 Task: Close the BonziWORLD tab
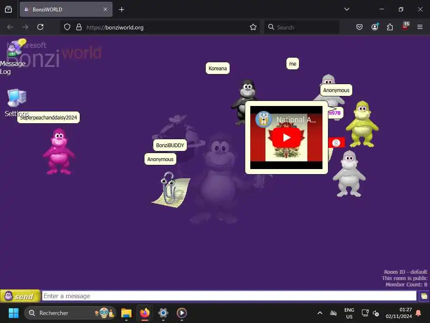[x=105, y=9]
